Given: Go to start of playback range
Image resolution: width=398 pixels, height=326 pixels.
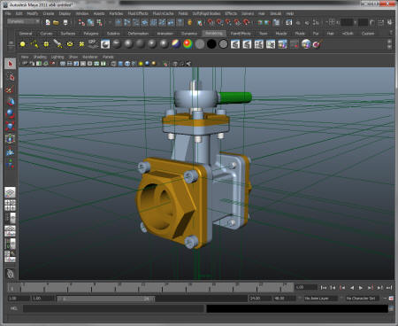Looking at the screenshot, I should pos(324,287).
